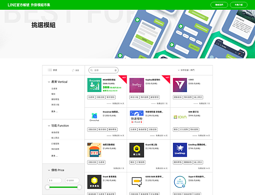Viewport: 255px width, 195px height.
Task: Filter by 全產業 in the Vertical list
Action: (x=54, y=89)
